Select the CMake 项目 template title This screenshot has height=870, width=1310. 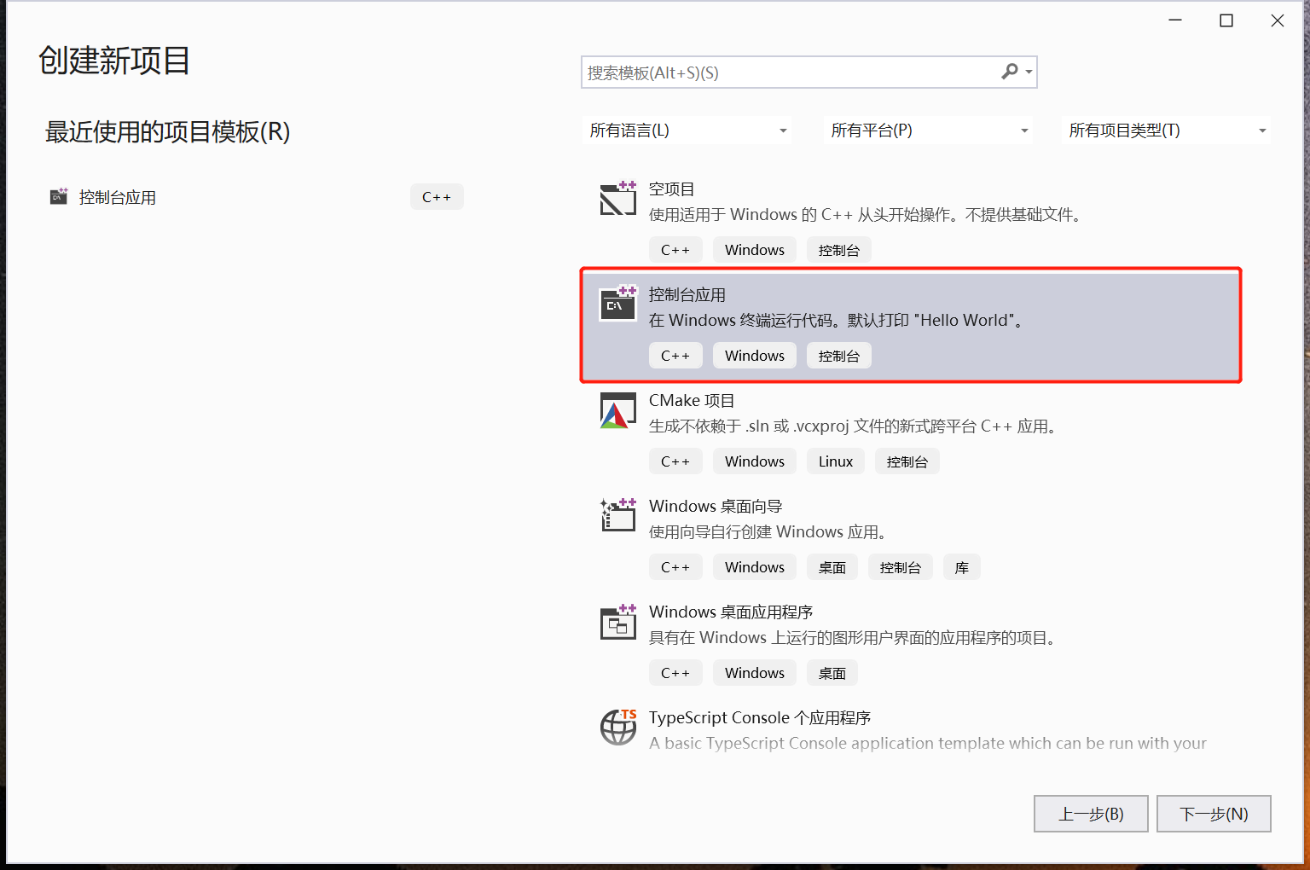pyautogui.click(x=692, y=401)
